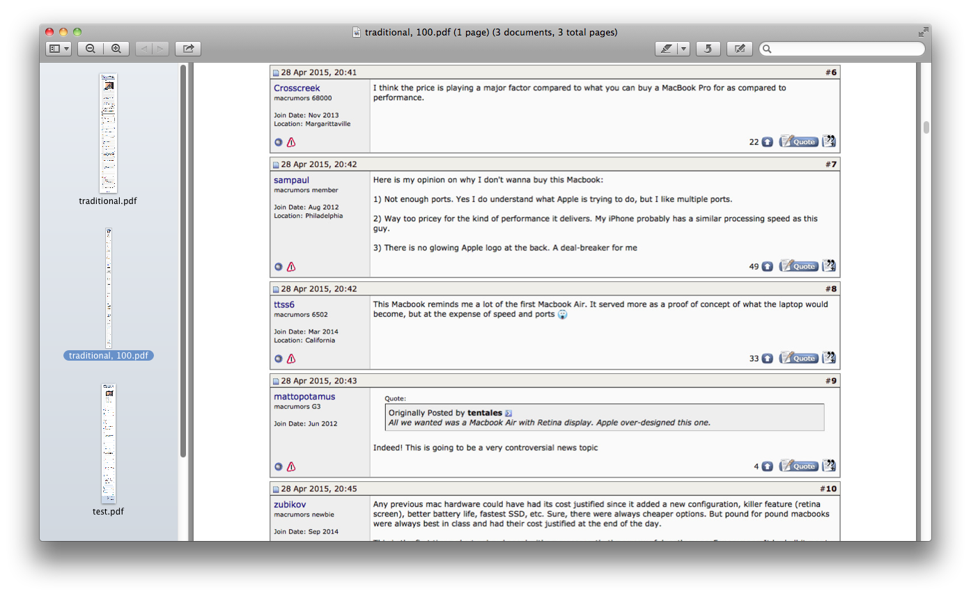Image resolution: width=971 pixels, height=596 pixels.
Task: Select the traditional.pdf page thumbnail
Action: click(108, 133)
